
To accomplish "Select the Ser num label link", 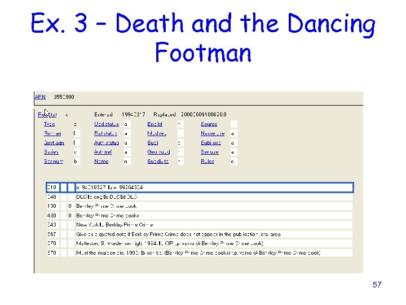I will click(54, 162).
